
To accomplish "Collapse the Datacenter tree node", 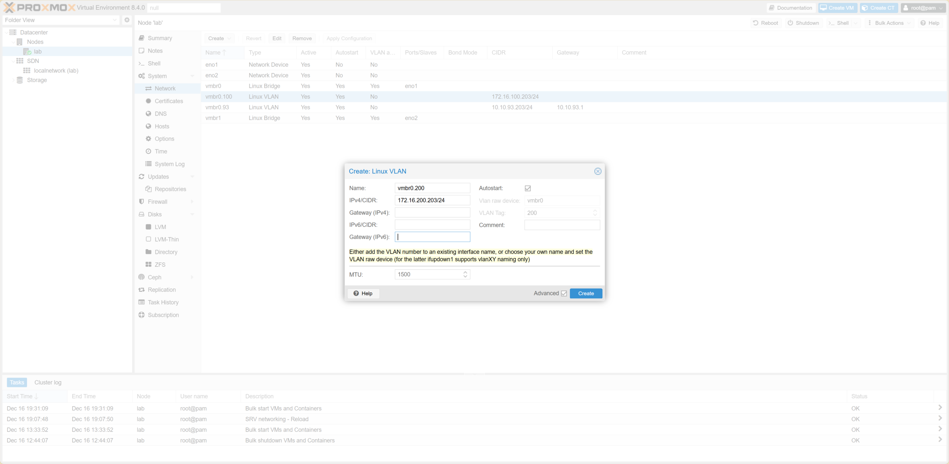I will coord(6,32).
